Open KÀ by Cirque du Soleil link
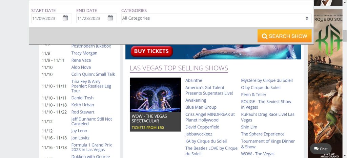 pos(206,141)
